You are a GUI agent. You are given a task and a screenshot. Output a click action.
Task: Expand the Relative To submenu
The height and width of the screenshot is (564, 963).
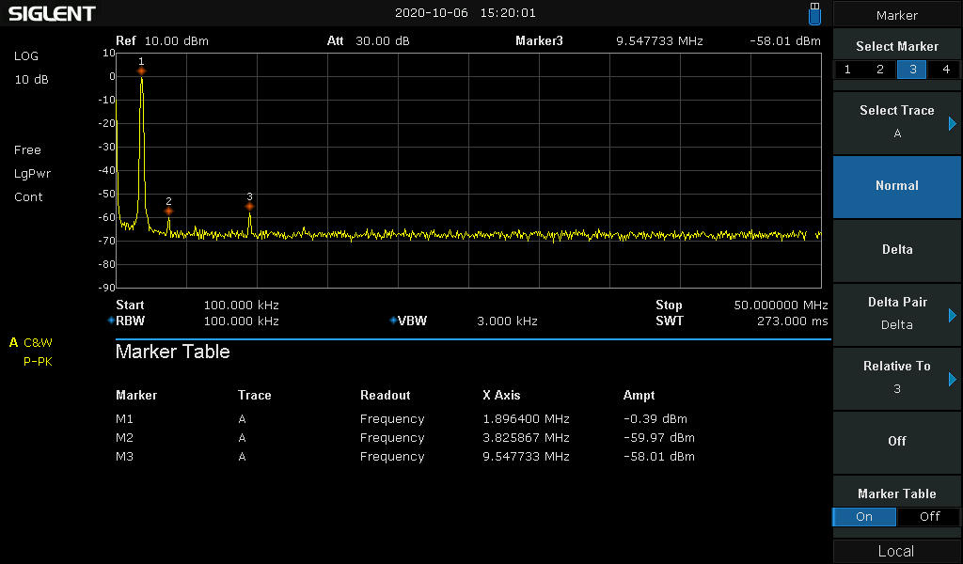[896, 378]
